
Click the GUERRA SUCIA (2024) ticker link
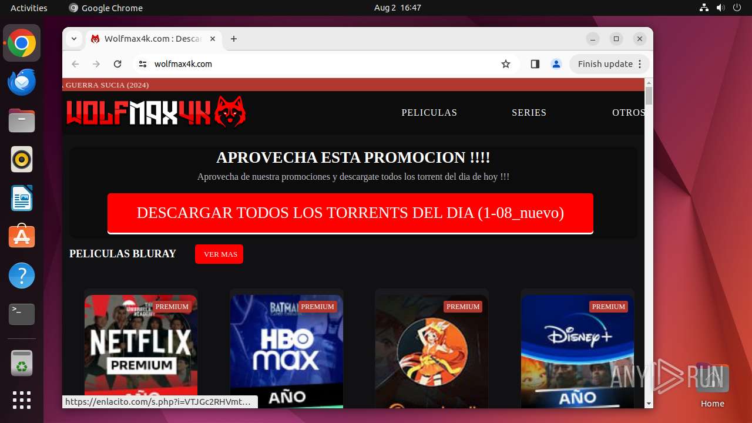[x=106, y=85]
